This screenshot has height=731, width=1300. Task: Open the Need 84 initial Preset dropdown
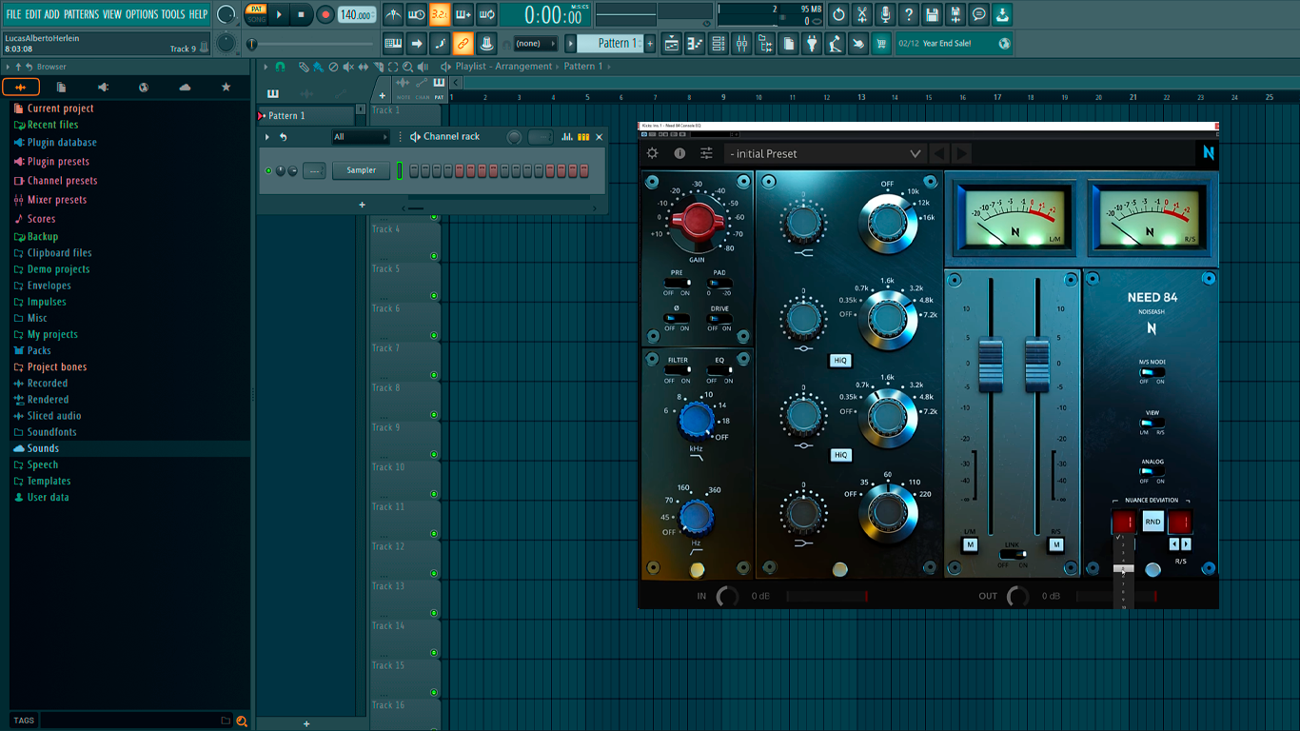825,153
